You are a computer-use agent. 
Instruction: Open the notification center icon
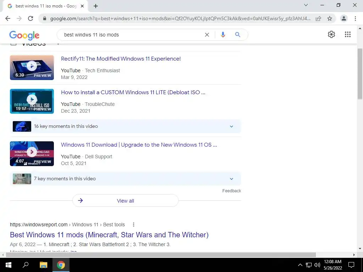click(351, 265)
